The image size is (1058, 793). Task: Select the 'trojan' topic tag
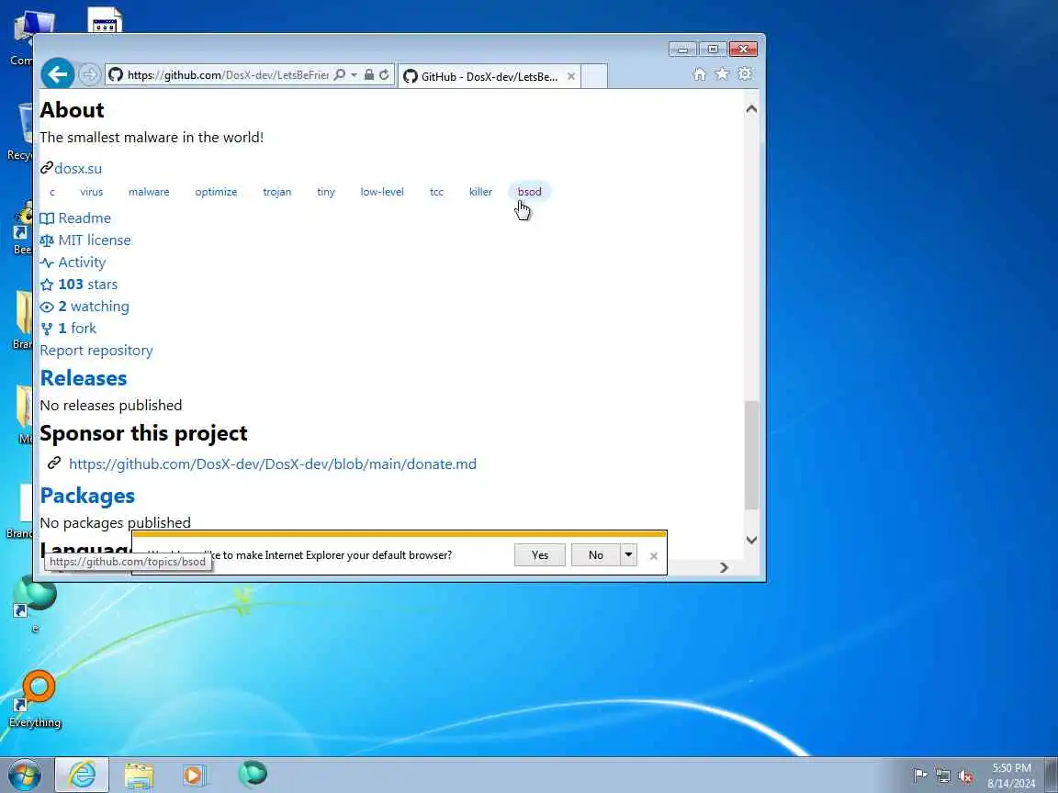(x=277, y=192)
